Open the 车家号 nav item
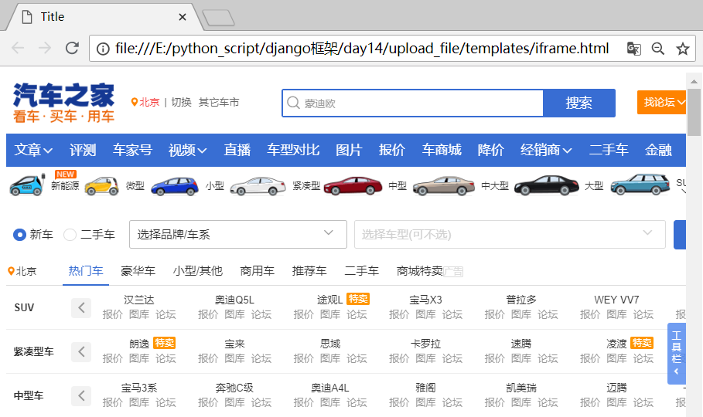The height and width of the screenshot is (417, 703). (x=132, y=150)
